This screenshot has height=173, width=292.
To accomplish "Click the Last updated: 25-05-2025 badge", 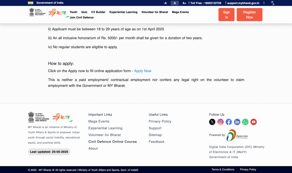I will pos(49,152).
